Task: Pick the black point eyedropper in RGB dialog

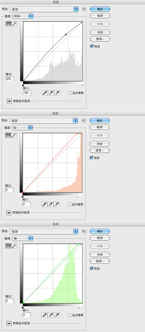Action: pos(45,93)
